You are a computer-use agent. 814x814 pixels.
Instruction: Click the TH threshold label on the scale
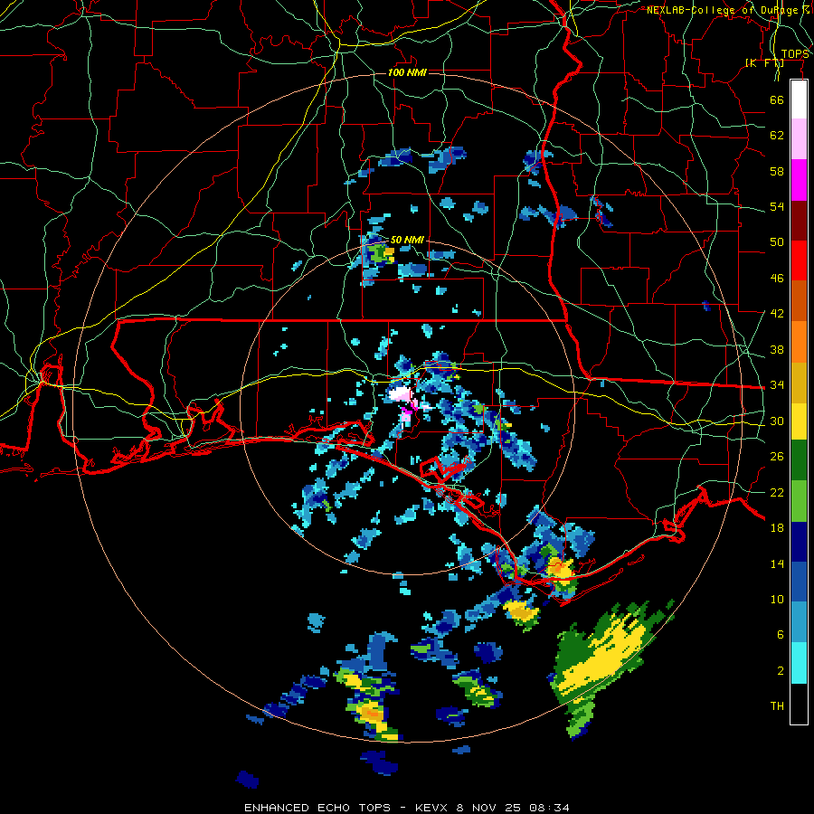coord(777,706)
